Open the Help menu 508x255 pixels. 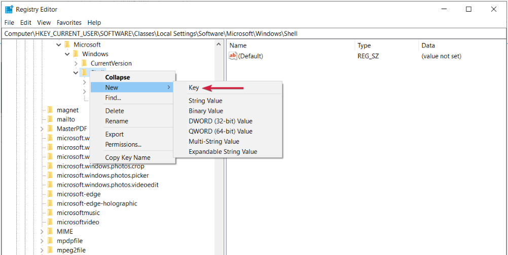(x=94, y=23)
